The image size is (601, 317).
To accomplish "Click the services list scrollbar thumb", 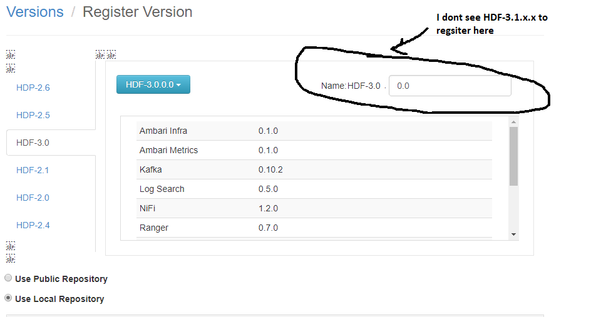I will 513,156.
